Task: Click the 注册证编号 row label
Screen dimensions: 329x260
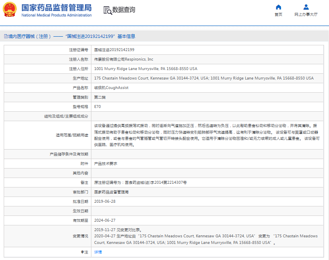Action: tap(79, 50)
